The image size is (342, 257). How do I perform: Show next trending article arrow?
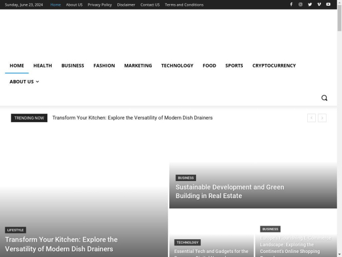[322, 118]
